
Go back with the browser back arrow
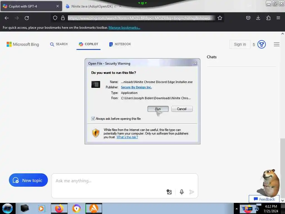click(7, 18)
